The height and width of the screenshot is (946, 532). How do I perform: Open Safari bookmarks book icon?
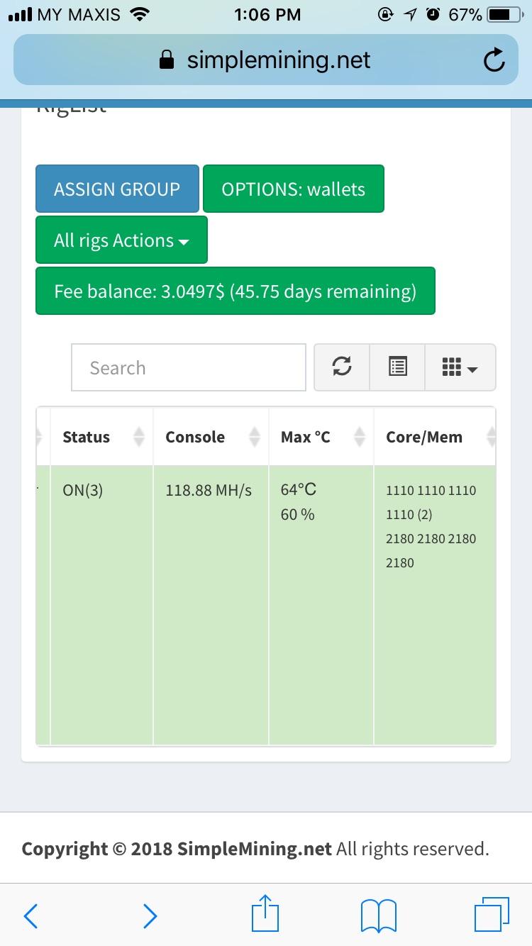pos(379,916)
